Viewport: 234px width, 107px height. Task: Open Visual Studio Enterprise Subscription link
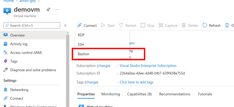tap(148, 66)
